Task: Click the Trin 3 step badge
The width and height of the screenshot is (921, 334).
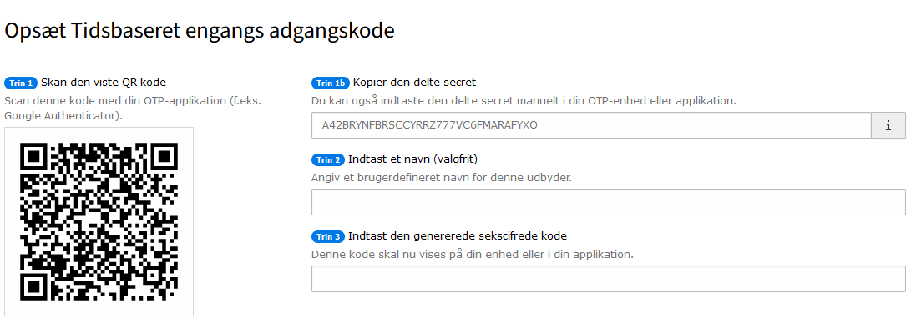Action: 328,236
